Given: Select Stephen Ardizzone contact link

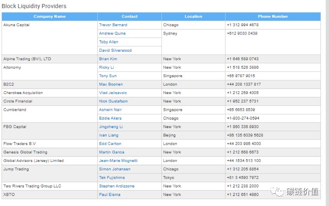Looking at the screenshot, I should [117, 186].
